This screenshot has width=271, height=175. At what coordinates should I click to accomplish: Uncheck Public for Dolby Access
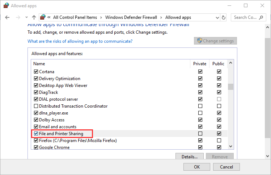tap(219, 120)
